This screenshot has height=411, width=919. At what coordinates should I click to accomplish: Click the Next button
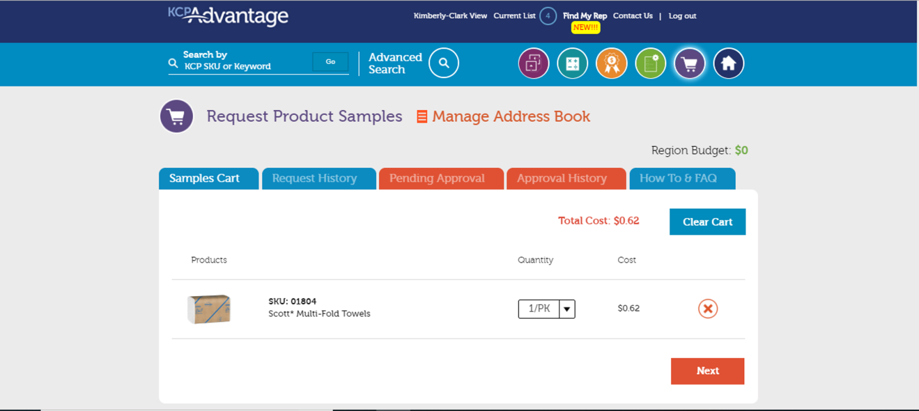point(708,371)
